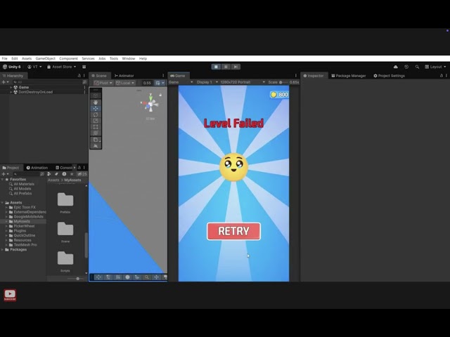
Task: Click the favorites star icon in Project toolbar
Action: click(x=72, y=174)
